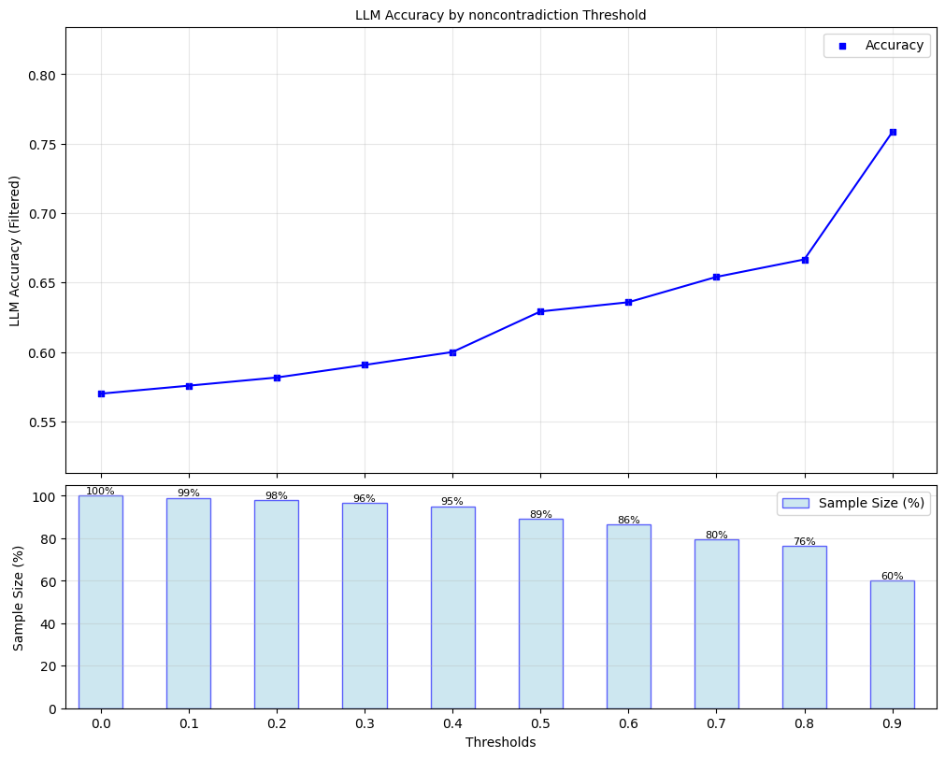Click the chart title text

click(500, 15)
